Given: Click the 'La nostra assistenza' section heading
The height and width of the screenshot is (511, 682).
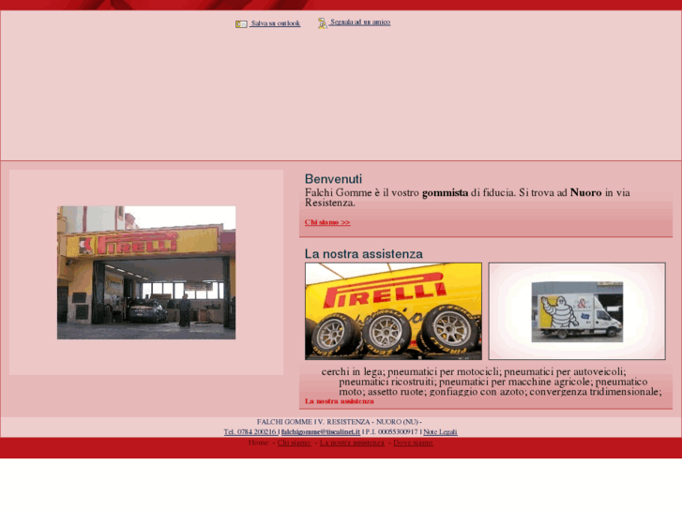Looking at the screenshot, I should click(364, 253).
